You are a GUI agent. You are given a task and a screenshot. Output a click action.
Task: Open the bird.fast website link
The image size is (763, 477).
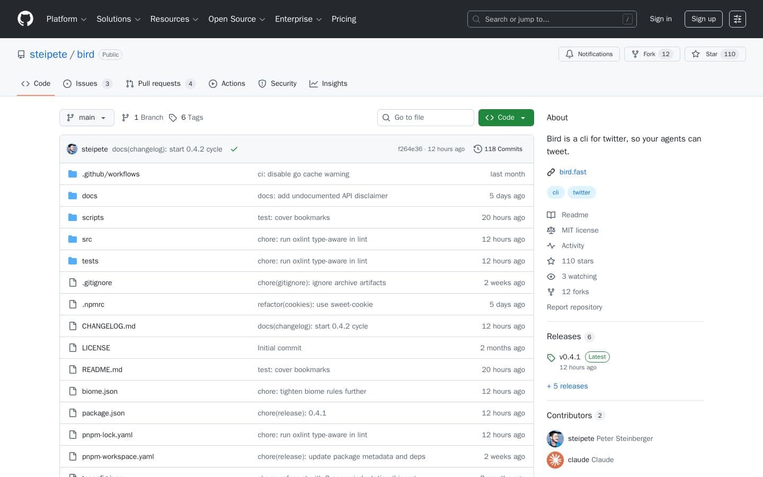click(573, 172)
